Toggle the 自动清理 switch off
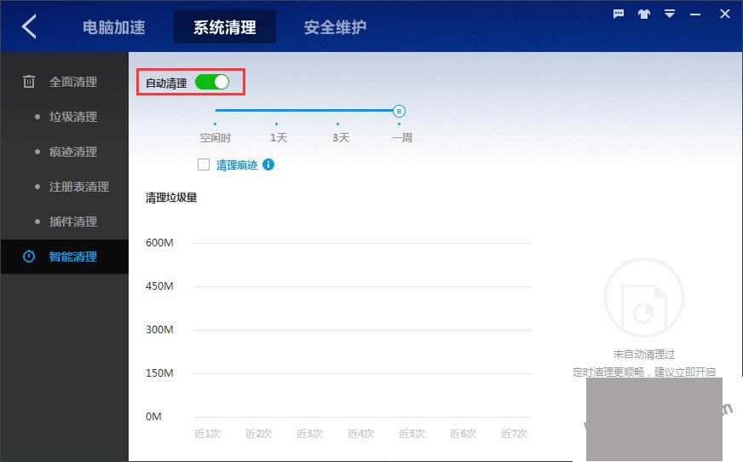This screenshot has width=743, height=462. coord(212,82)
